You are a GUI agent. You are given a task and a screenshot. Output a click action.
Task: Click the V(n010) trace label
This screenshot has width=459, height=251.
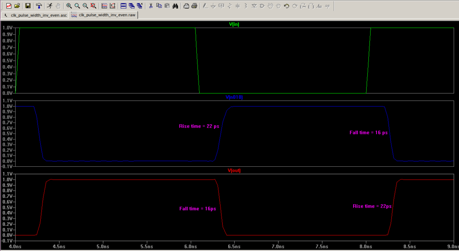click(x=234, y=97)
